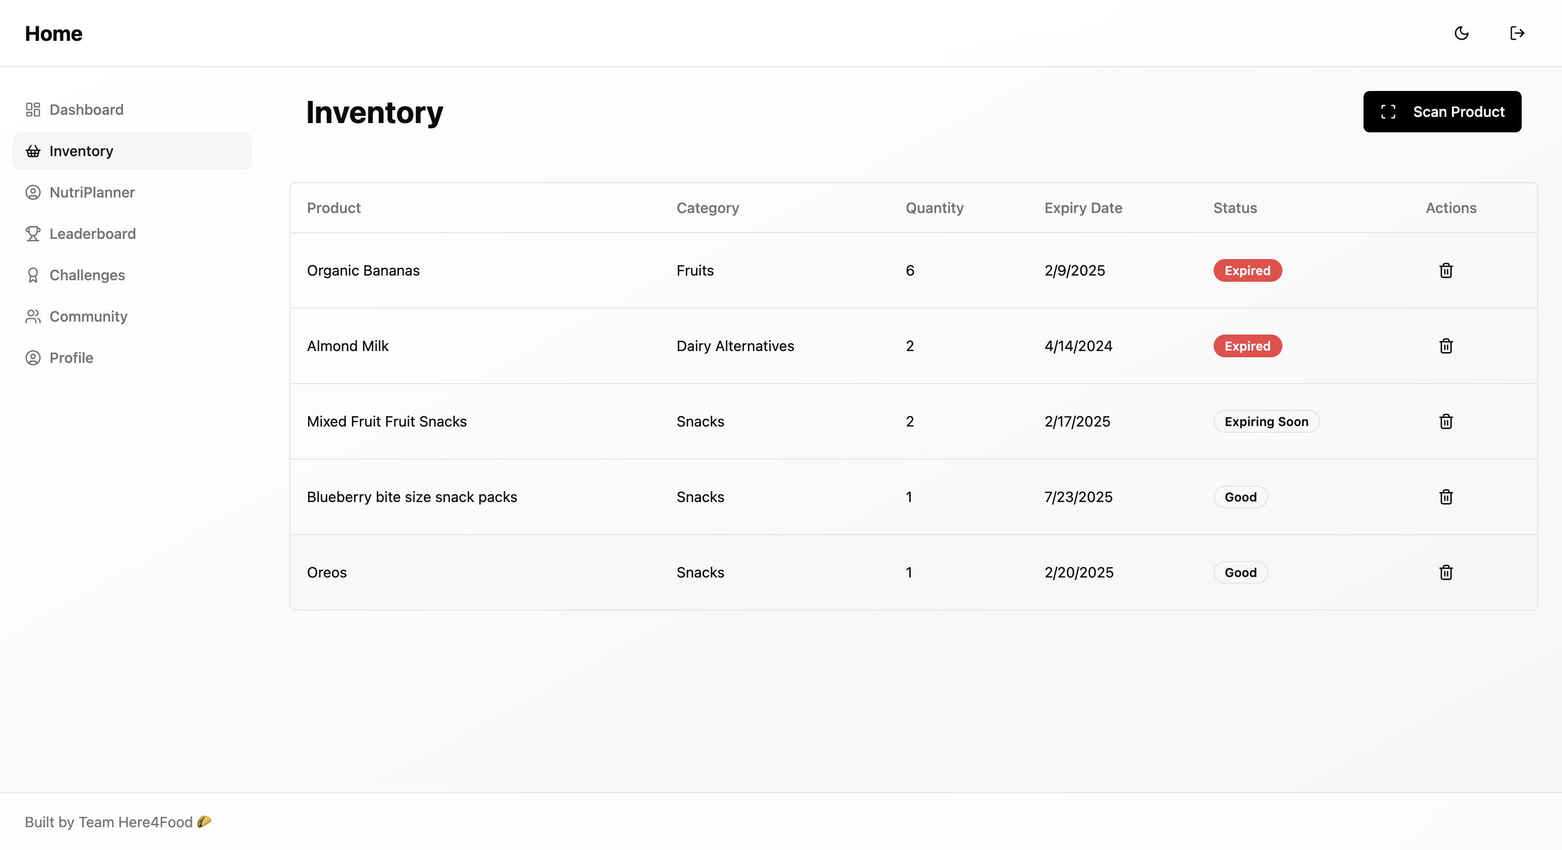Click the trash icon next to Oreos
The height and width of the screenshot is (850, 1562).
[1446, 572]
